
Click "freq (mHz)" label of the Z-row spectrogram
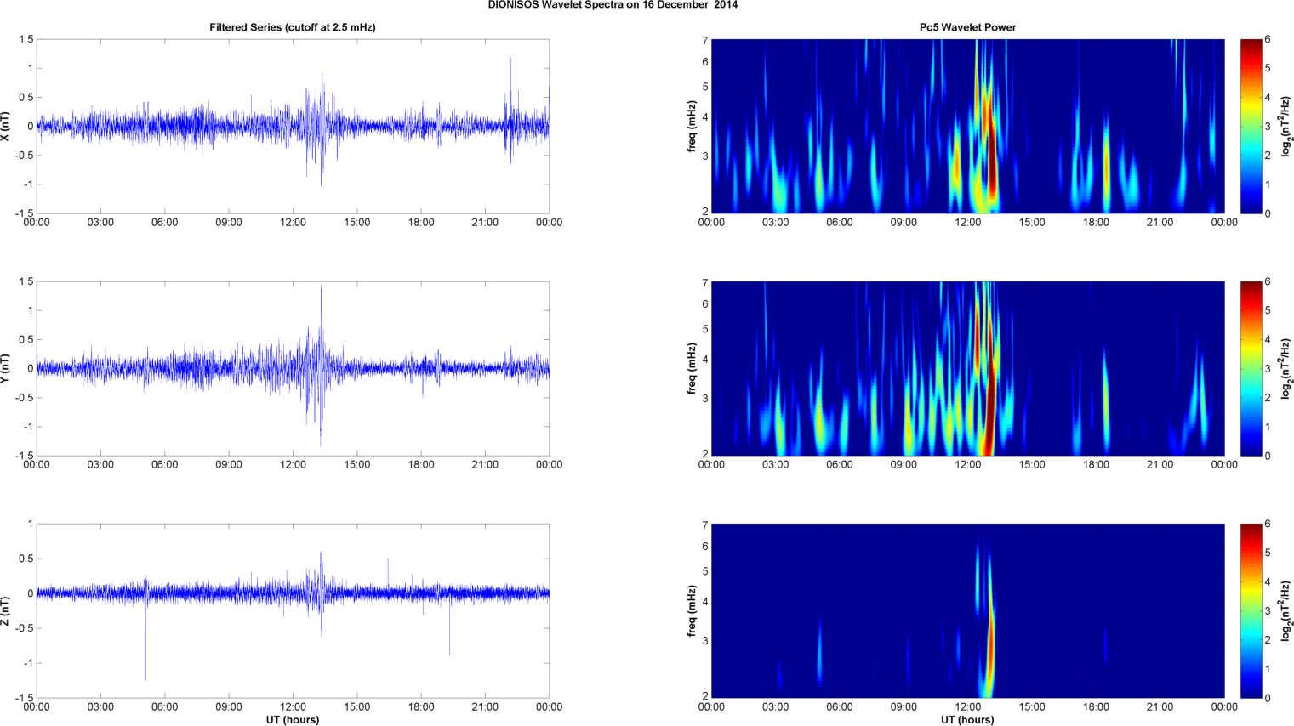(x=693, y=611)
